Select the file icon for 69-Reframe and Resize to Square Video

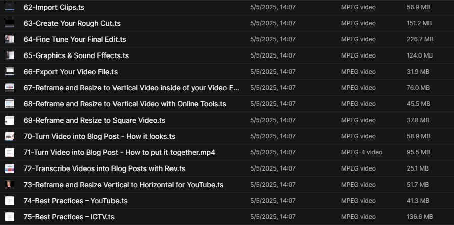(x=10, y=120)
